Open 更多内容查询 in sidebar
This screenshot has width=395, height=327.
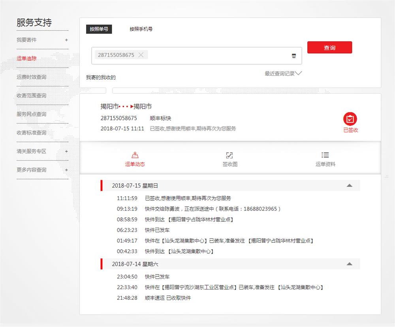(x=32, y=170)
